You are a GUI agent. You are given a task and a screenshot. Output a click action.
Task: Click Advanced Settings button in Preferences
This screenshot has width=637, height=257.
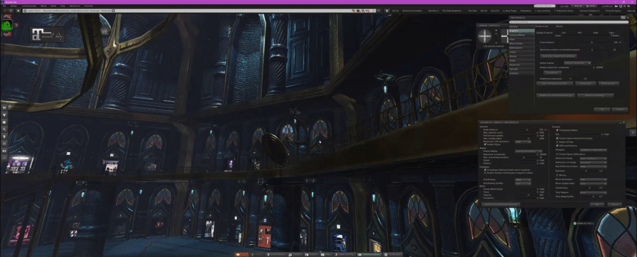595,95
